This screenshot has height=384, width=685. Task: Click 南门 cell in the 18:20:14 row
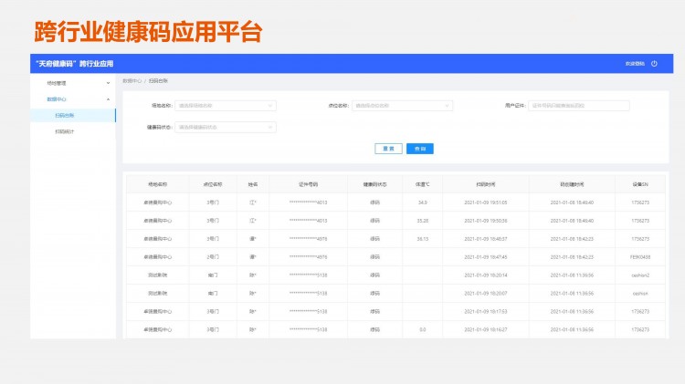213,275
